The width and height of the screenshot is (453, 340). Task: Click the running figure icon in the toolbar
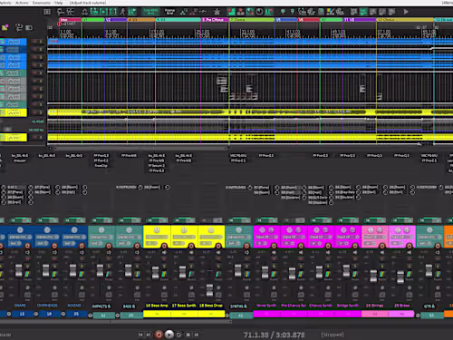[122, 12]
